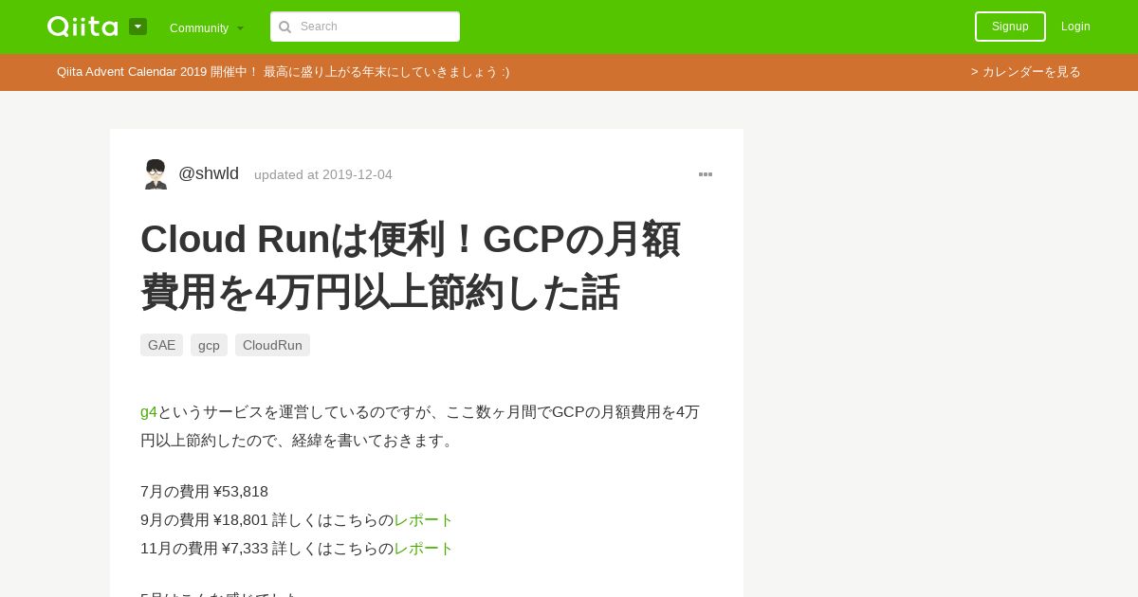Open the author avatar for shwld
Screen dimensions: 1138x597
[156, 174]
